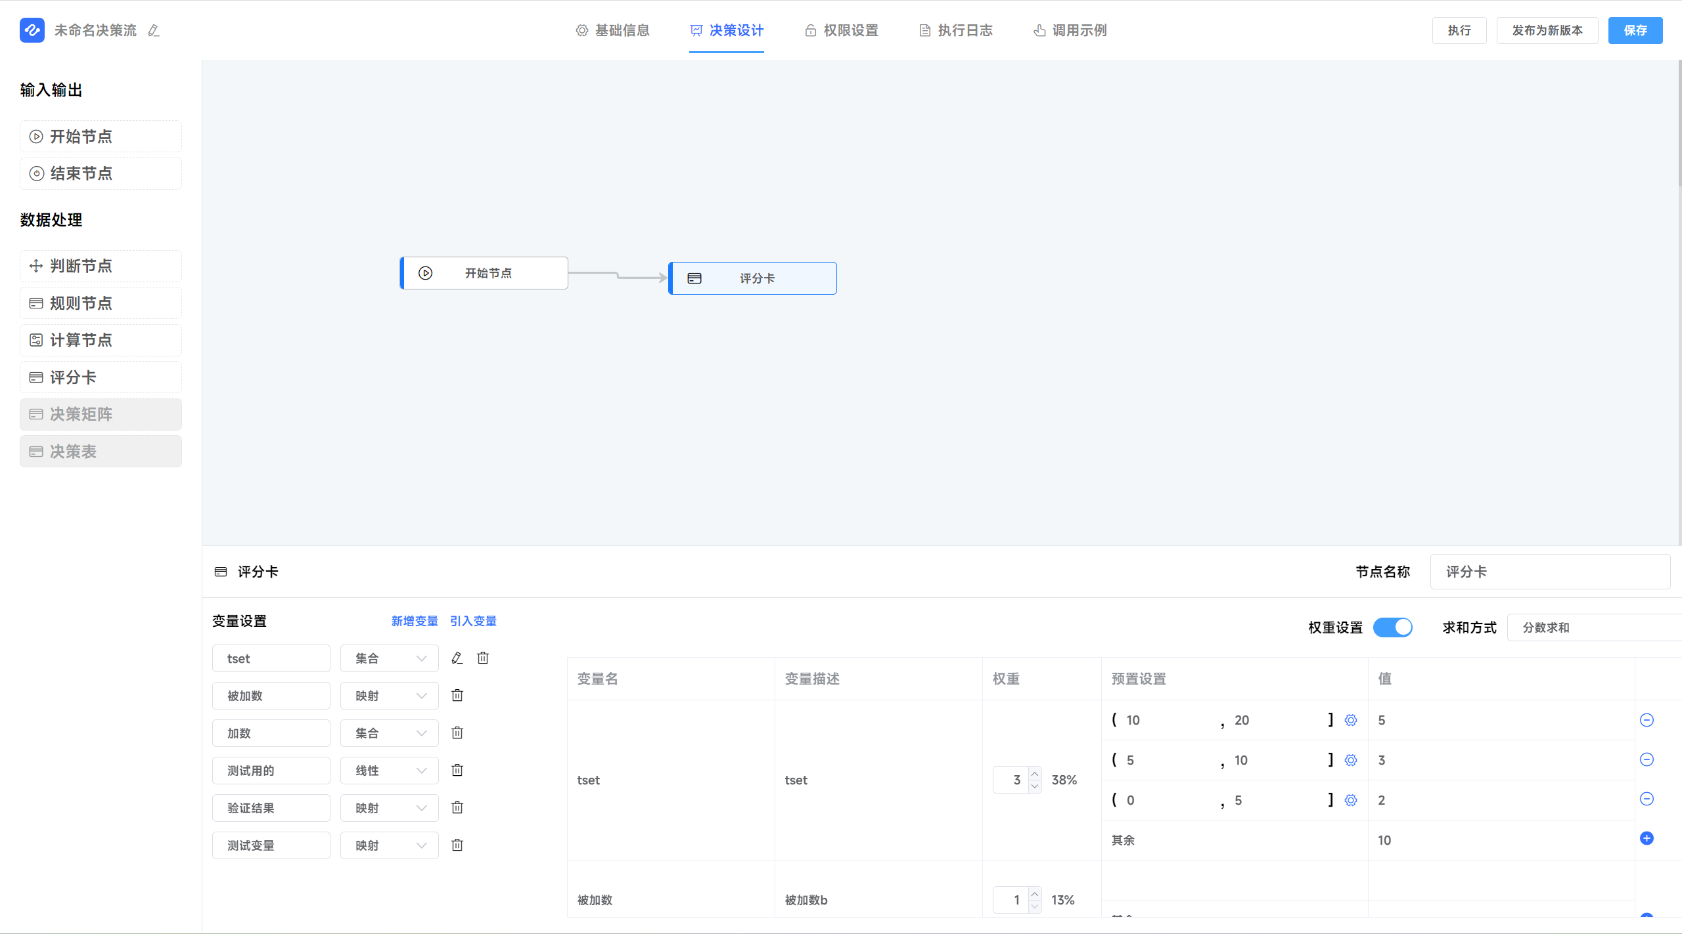Click value field showing 5 in first row
1682x934 pixels.
click(1501, 720)
